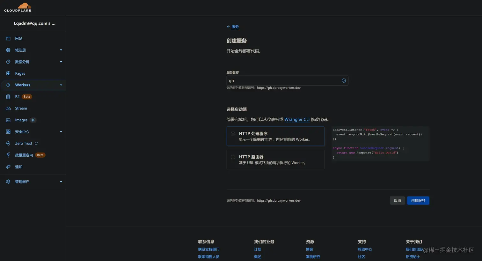
Task: Click the back arrow next to 服务
Action: (228, 27)
